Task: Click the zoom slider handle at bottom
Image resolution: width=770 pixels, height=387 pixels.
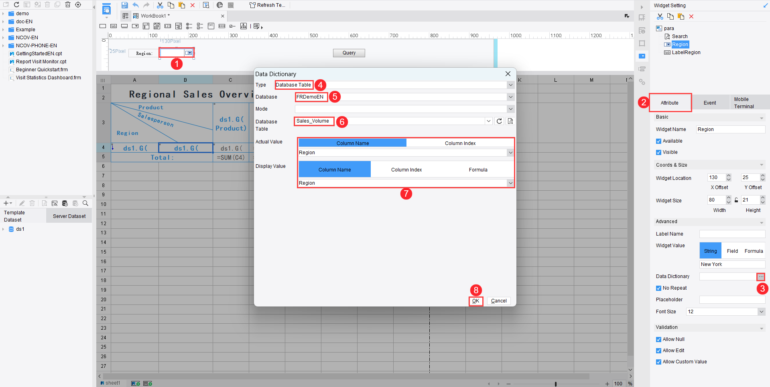Action: [556, 384]
